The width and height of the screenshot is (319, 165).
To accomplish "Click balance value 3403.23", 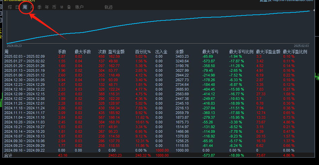I will click(182, 56).
